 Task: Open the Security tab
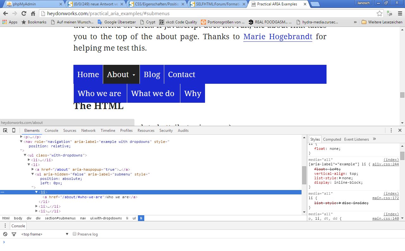tap(166, 130)
